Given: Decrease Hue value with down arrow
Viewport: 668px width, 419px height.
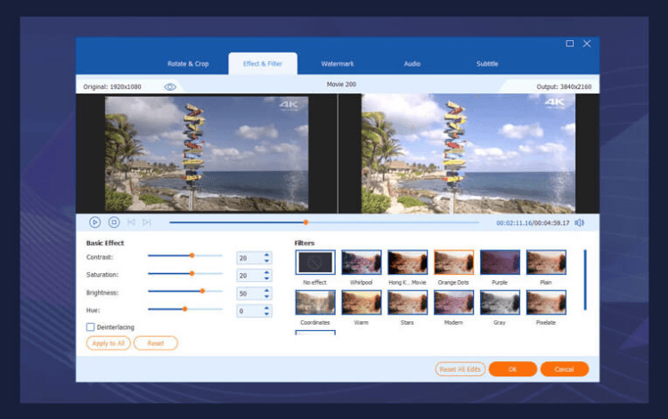Looking at the screenshot, I should tap(266, 314).
